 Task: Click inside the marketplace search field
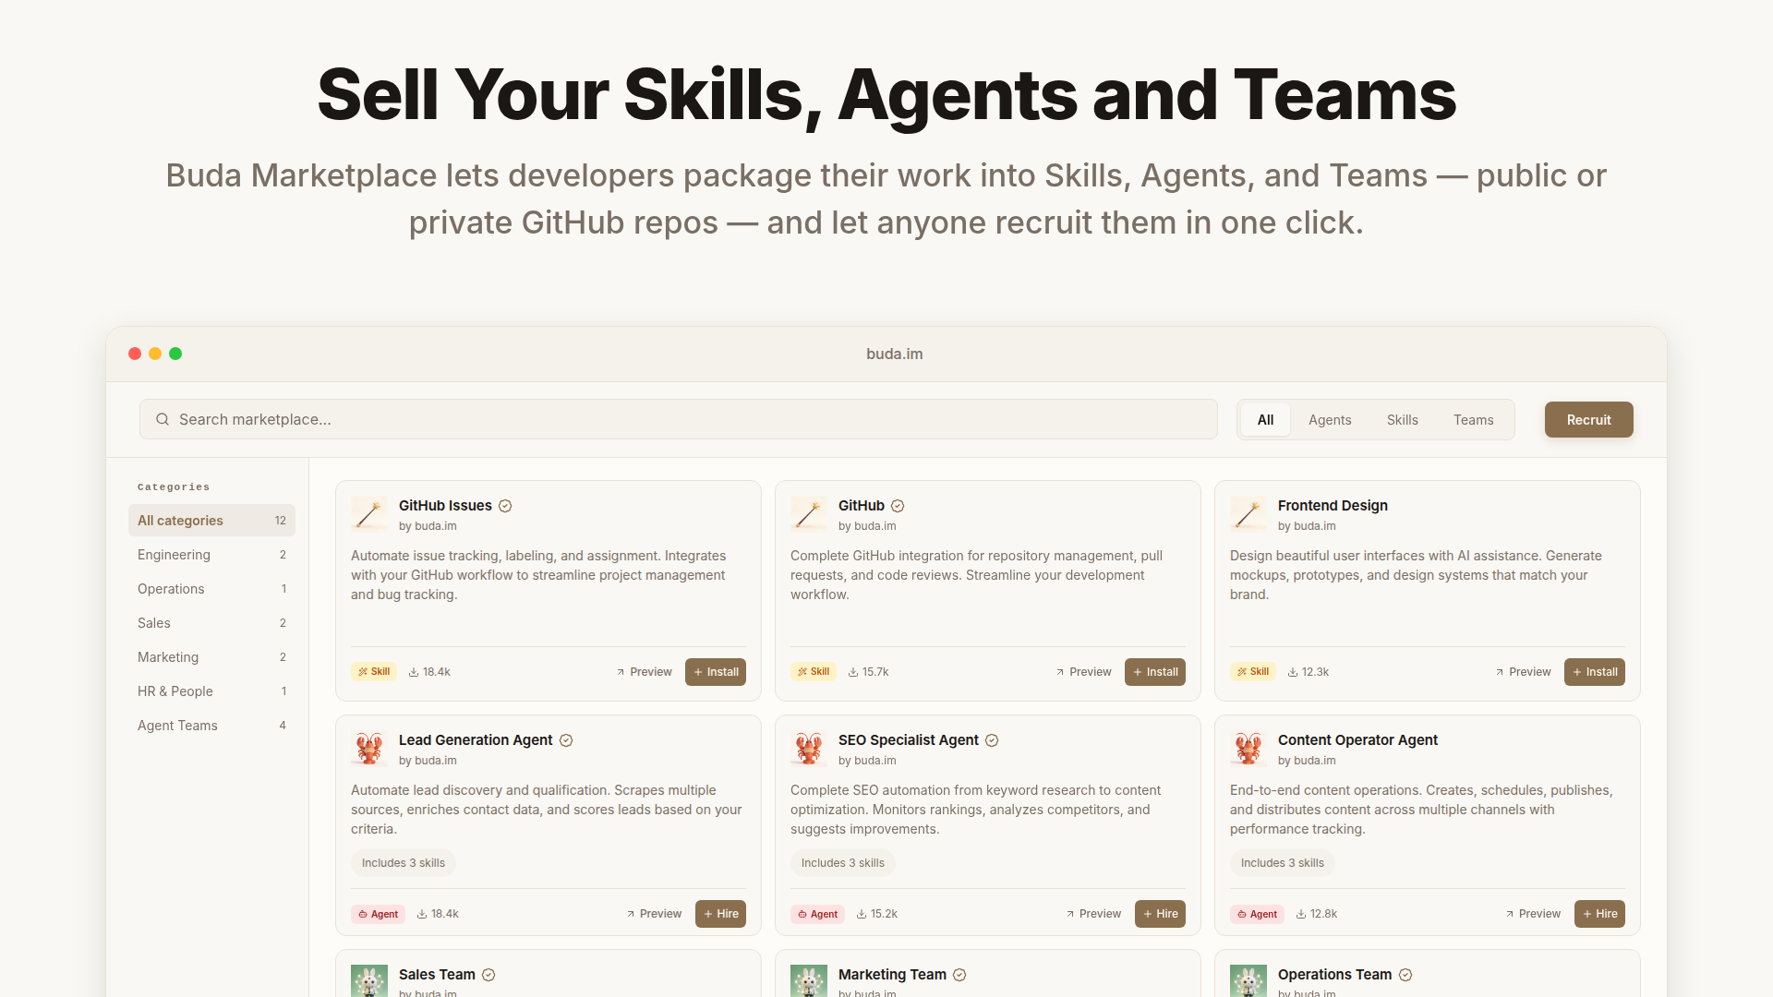coord(646,419)
